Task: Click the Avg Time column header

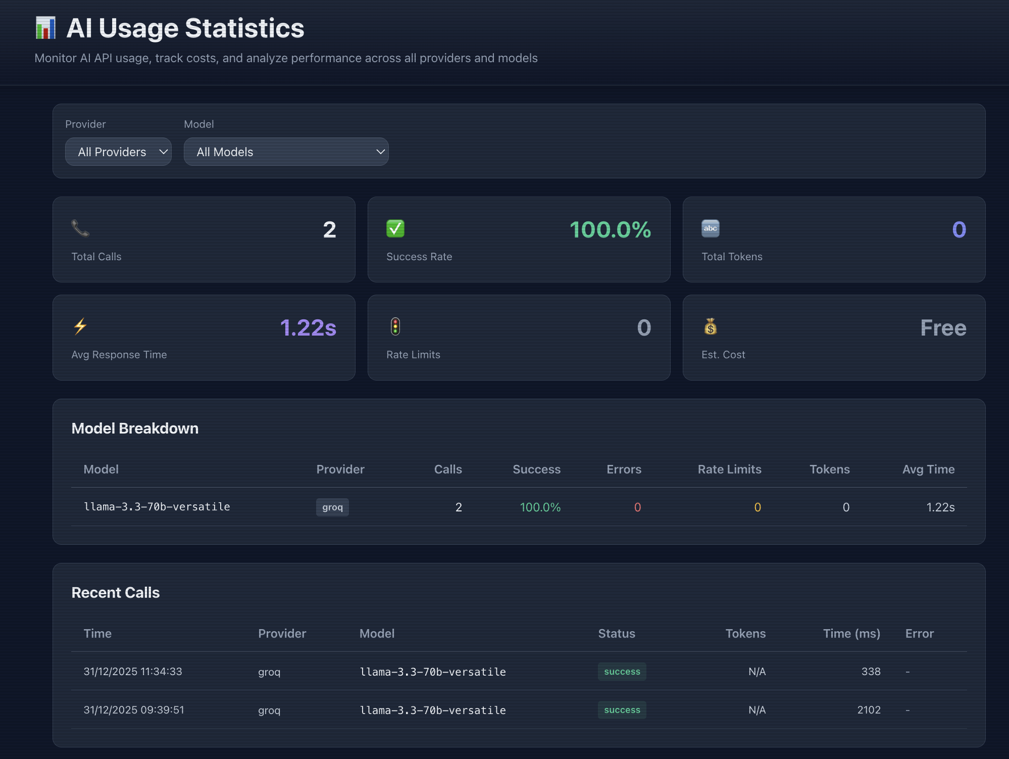Action: (x=928, y=469)
